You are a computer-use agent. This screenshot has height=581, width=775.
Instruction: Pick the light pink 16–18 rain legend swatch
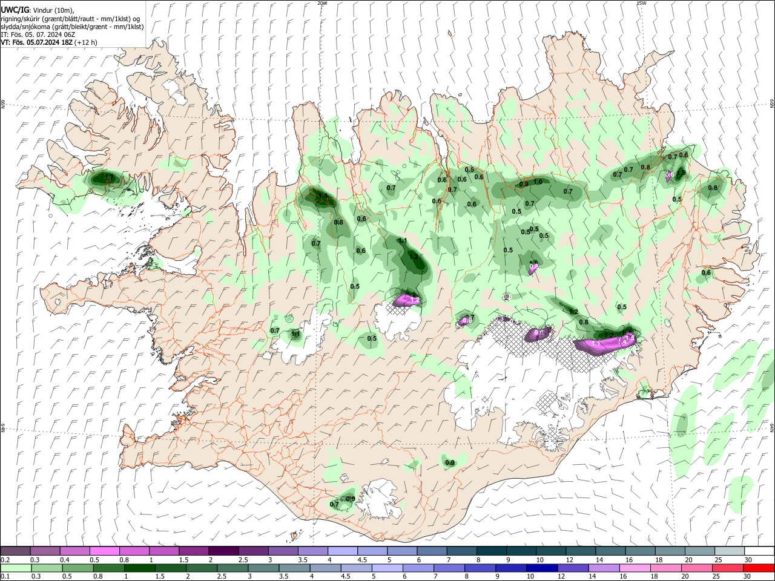(636, 568)
